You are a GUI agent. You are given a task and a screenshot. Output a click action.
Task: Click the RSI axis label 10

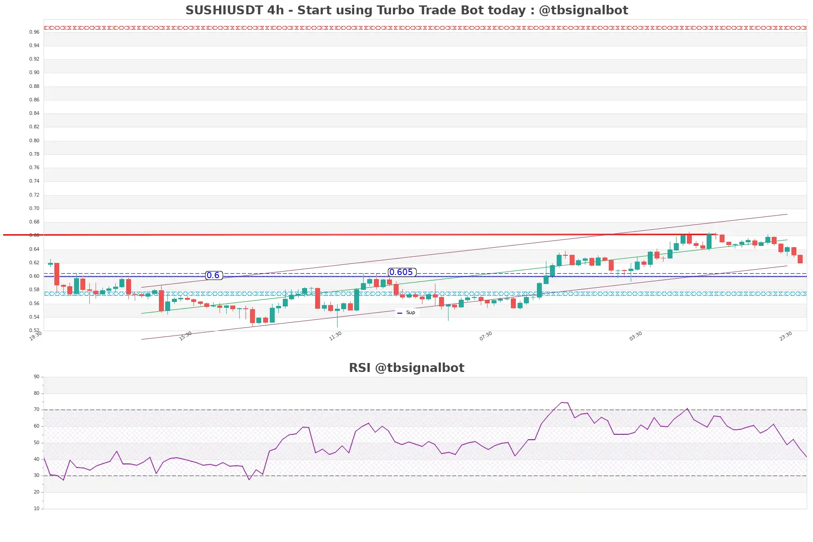36,508
